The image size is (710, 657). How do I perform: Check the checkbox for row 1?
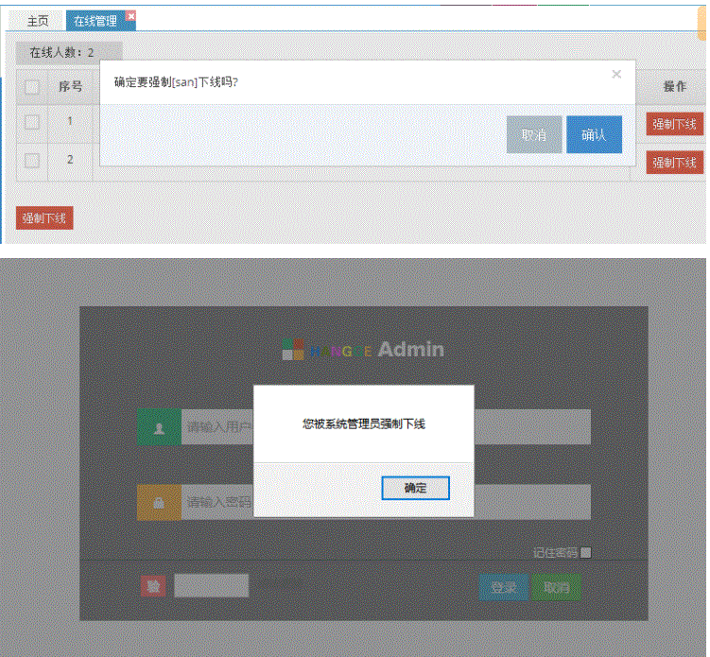32,122
